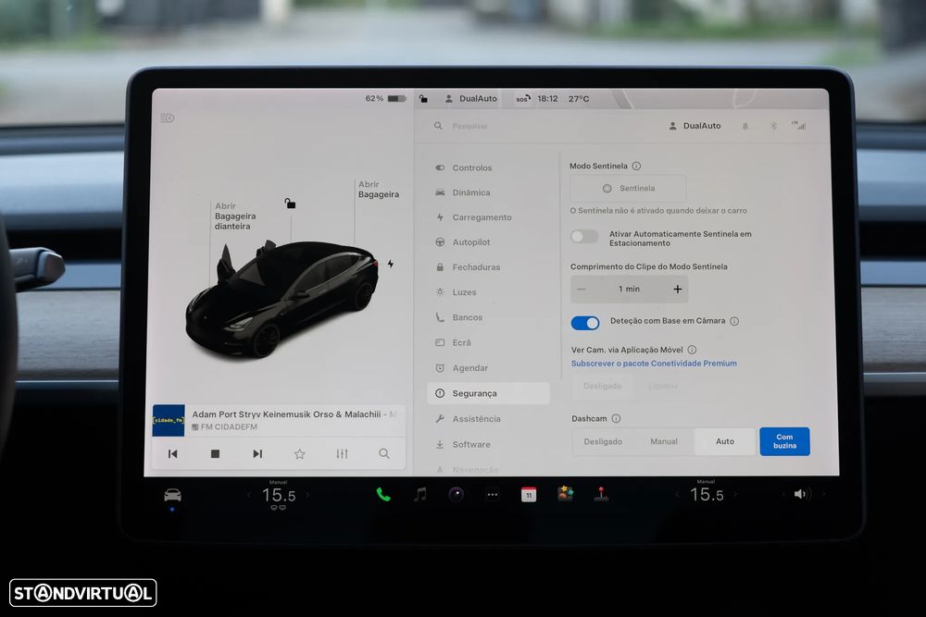Favorite the current station with star
Viewport: 926px width, 617px height.
299,453
